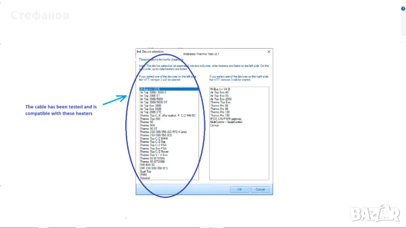This screenshot has height=228, width=406.
Task: Click the Webasto icon in dialog title bar
Action: [139, 51]
